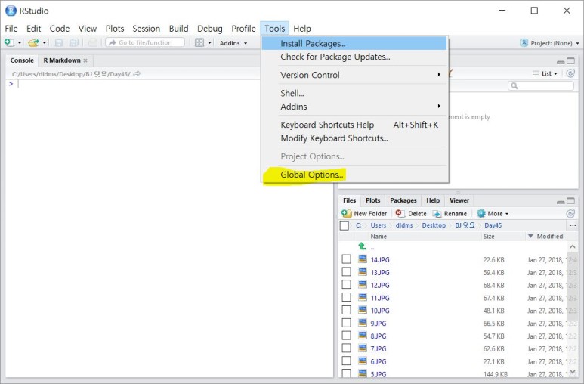
Task: Switch to the Help pane tab
Action: click(433, 200)
